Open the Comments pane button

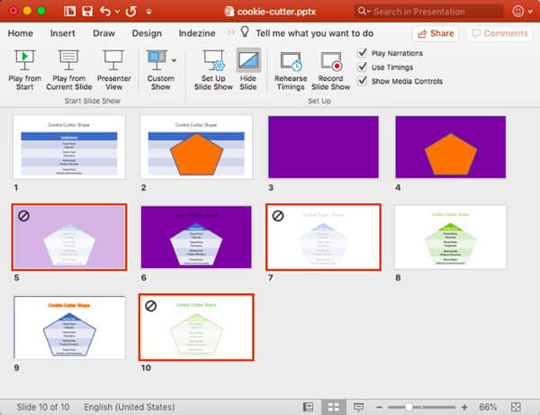[x=499, y=33]
